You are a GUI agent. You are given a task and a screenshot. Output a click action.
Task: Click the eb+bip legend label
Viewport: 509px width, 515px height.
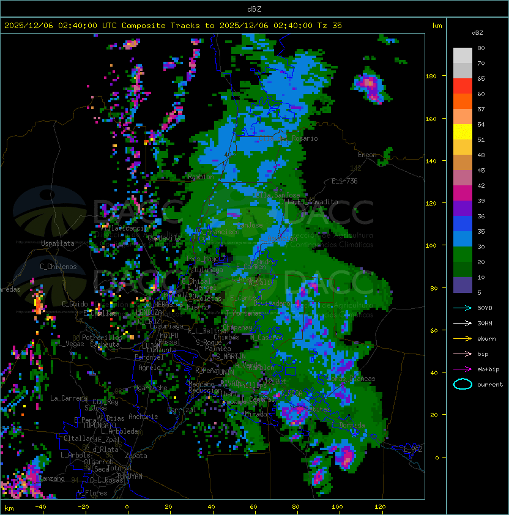(x=488, y=369)
